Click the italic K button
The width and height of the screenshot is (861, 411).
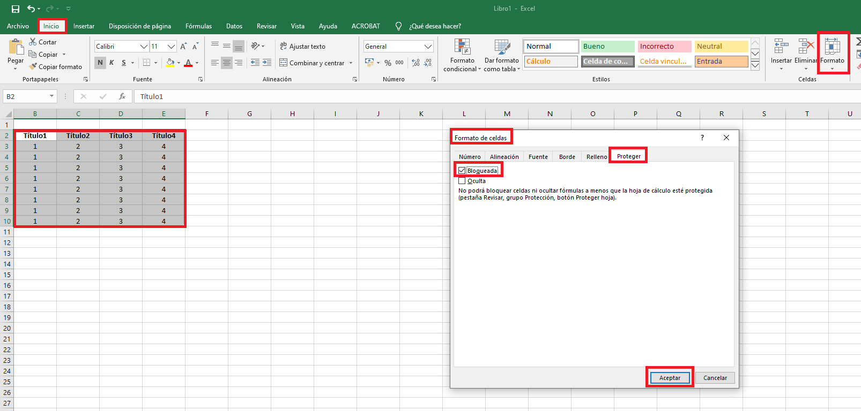click(112, 63)
